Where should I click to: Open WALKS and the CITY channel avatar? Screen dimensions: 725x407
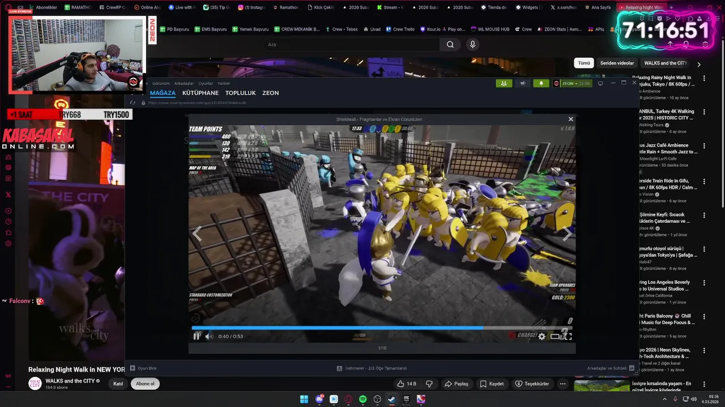point(35,384)
